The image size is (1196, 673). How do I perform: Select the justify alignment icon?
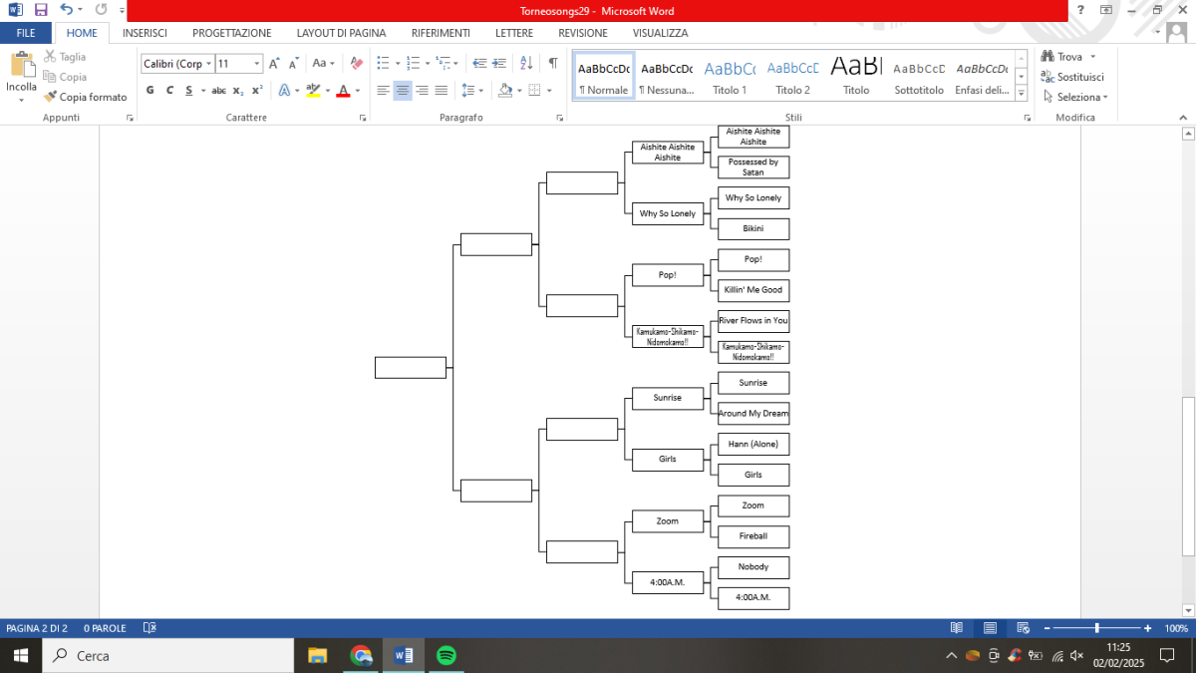[x=441, y=90]
